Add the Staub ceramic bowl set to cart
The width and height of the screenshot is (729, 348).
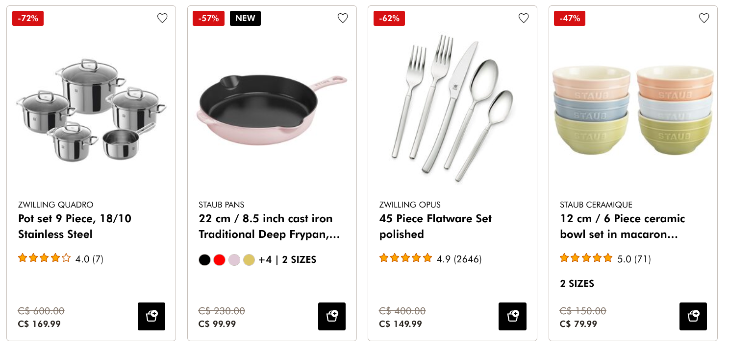coord(693,316)
